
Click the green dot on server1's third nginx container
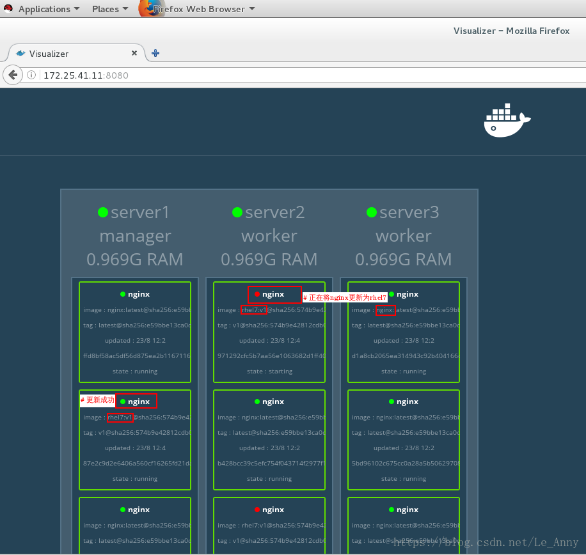coord(123,510)
